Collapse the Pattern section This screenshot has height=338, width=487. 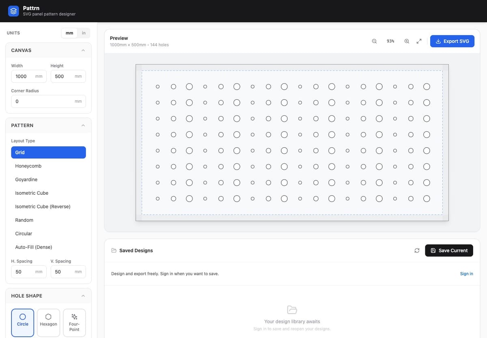pyautogui.click(x=83, y=125)
